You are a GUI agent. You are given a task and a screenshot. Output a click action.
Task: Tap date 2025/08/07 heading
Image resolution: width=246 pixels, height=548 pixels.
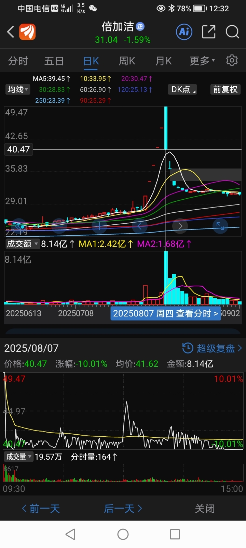[31, 348]
